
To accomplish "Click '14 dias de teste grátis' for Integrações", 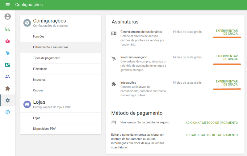I will [187, 82].
